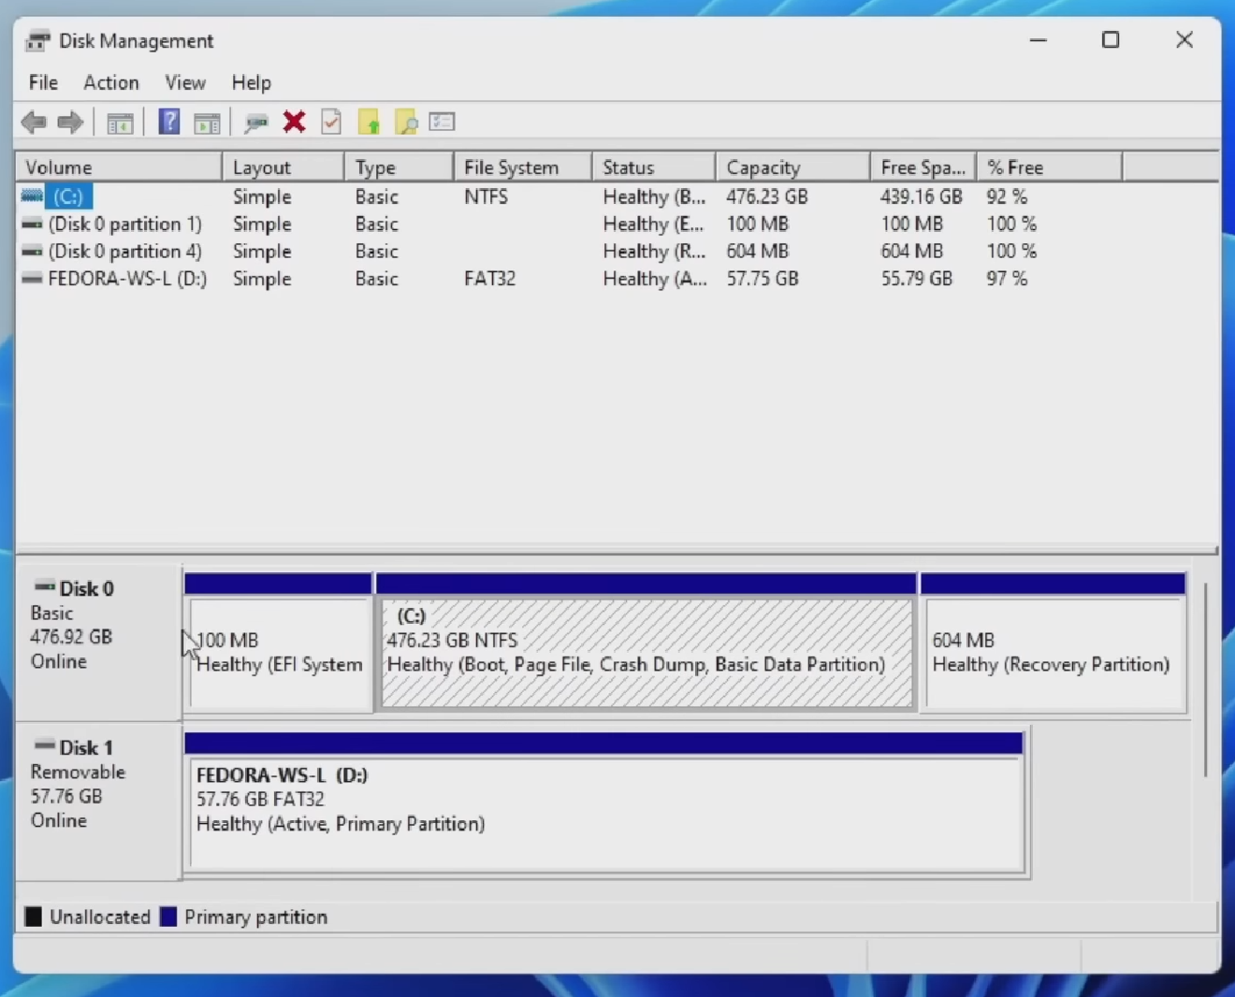Open the View menu
The height and width of the screenshot is (997, 1235).
184,82
